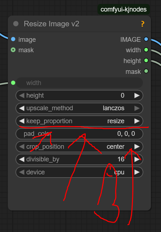
Task: Select previous upscale_method with left arrow
Action: 22,108
